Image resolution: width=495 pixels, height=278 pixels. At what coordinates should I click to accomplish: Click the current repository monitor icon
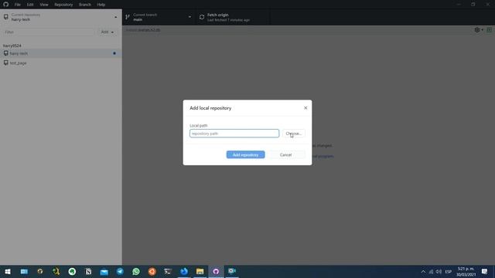6,17
